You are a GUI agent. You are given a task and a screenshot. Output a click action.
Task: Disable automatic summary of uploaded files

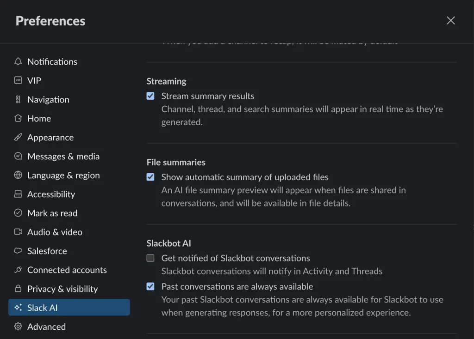tap(150, 177)
